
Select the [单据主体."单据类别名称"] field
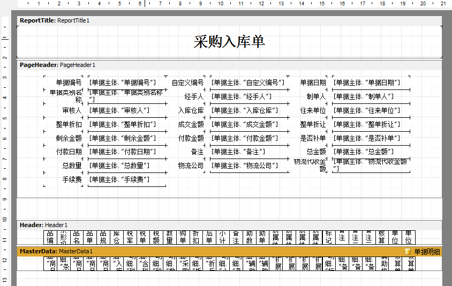(x=127, y=96)
